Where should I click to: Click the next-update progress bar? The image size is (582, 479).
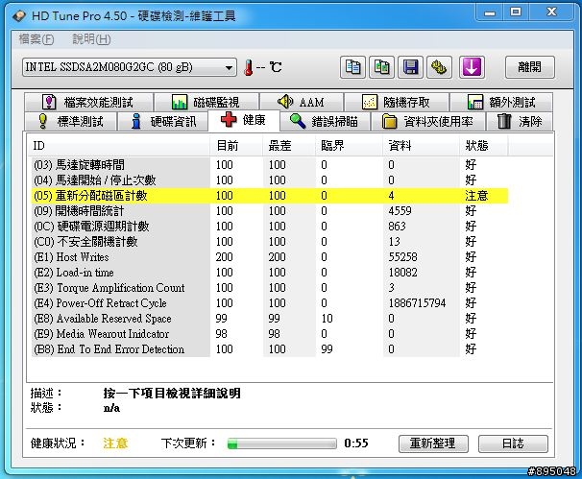tap(282, 443)
